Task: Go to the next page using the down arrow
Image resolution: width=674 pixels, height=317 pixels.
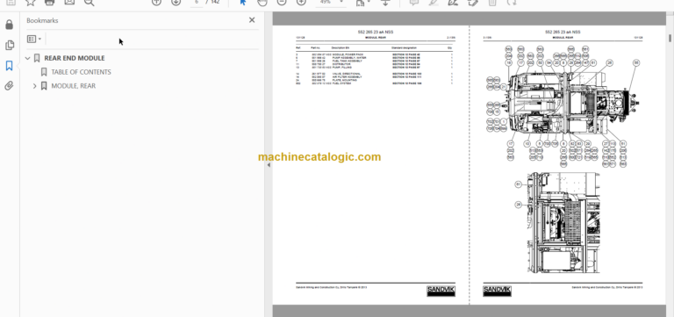Action: pos(176,3)
